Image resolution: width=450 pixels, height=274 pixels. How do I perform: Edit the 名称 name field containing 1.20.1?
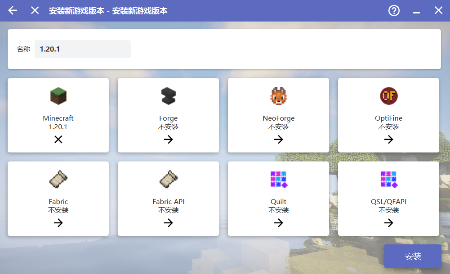pos(82,49)
